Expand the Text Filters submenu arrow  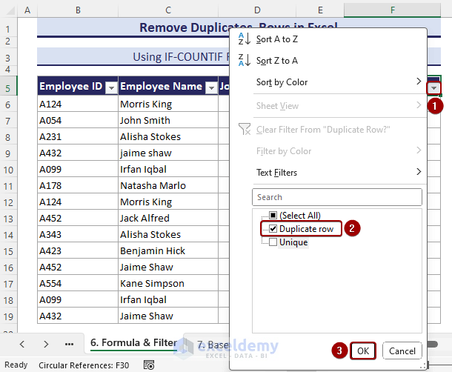pyautogui.click(x=419, y=172)
